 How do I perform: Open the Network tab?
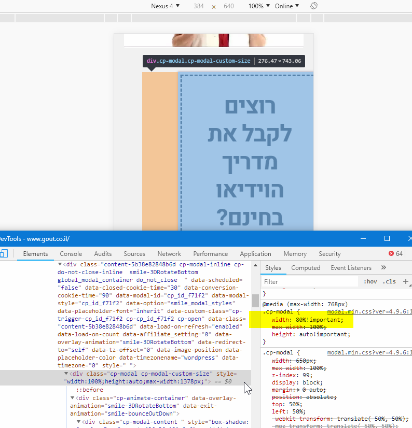[169, 254]
